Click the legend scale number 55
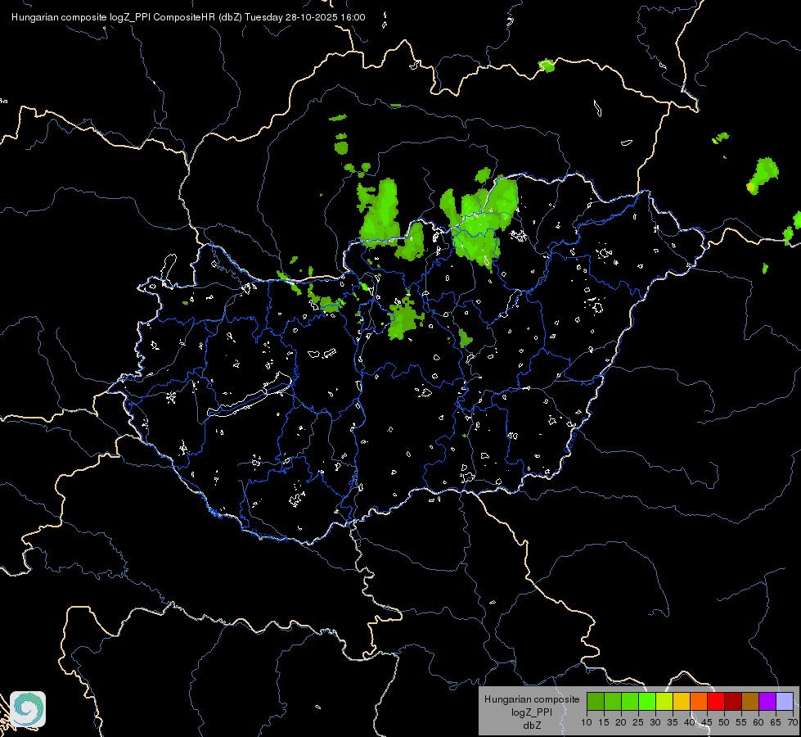Image resolution: width=801 pixels, height=737 pixels. [741, 723]
